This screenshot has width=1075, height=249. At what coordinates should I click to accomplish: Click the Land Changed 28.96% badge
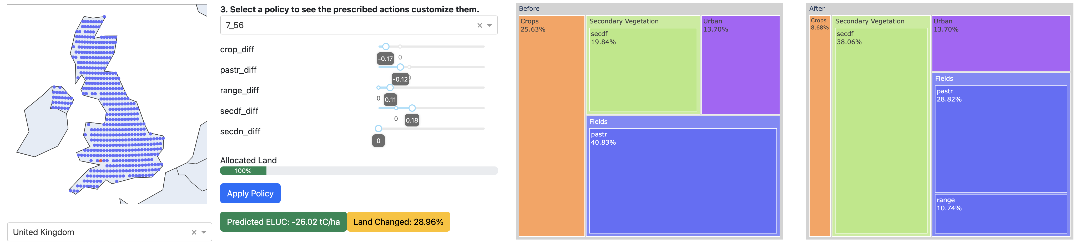coord(398,222)
